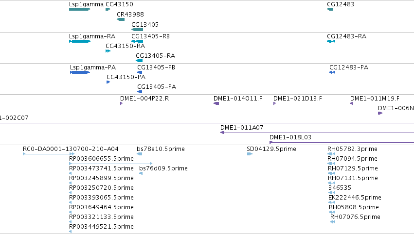Screen dimensions: 414x234
Task: Select DME1-014O11.F feature label
Action: (238, 99)
